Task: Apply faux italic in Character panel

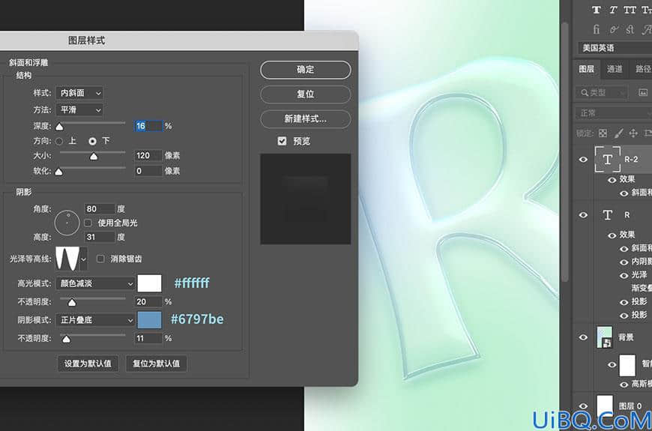Action: pos(613,10)
